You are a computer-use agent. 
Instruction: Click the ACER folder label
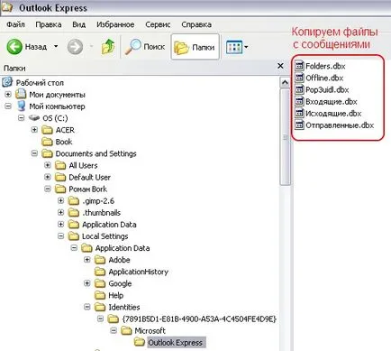pyautogui.click(x=65, y=130)
